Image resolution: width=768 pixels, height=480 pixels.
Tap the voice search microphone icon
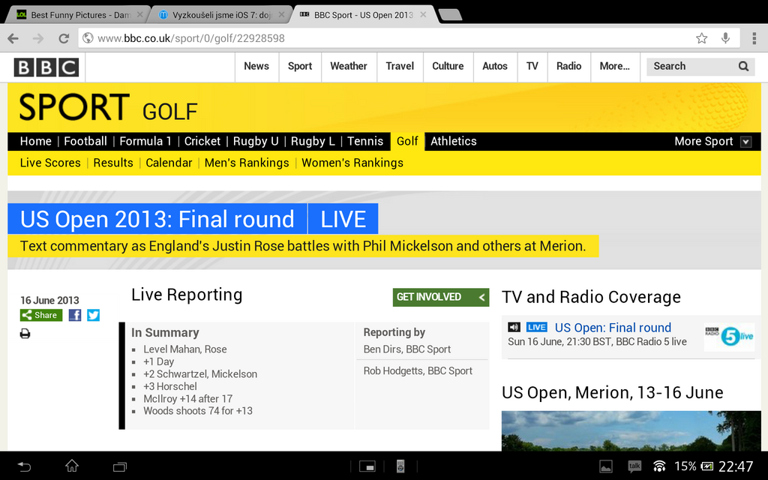pos(725,38)
